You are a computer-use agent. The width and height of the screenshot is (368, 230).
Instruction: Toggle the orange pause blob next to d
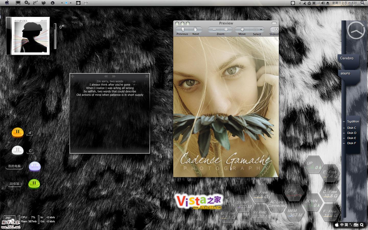pyautogui.click(x=18, y=132)
